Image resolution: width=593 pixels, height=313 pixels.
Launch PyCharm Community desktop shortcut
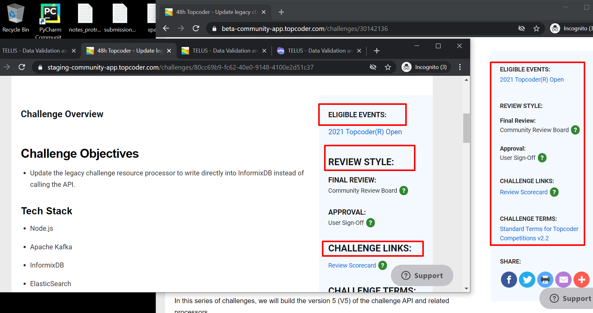click(50, 20)
